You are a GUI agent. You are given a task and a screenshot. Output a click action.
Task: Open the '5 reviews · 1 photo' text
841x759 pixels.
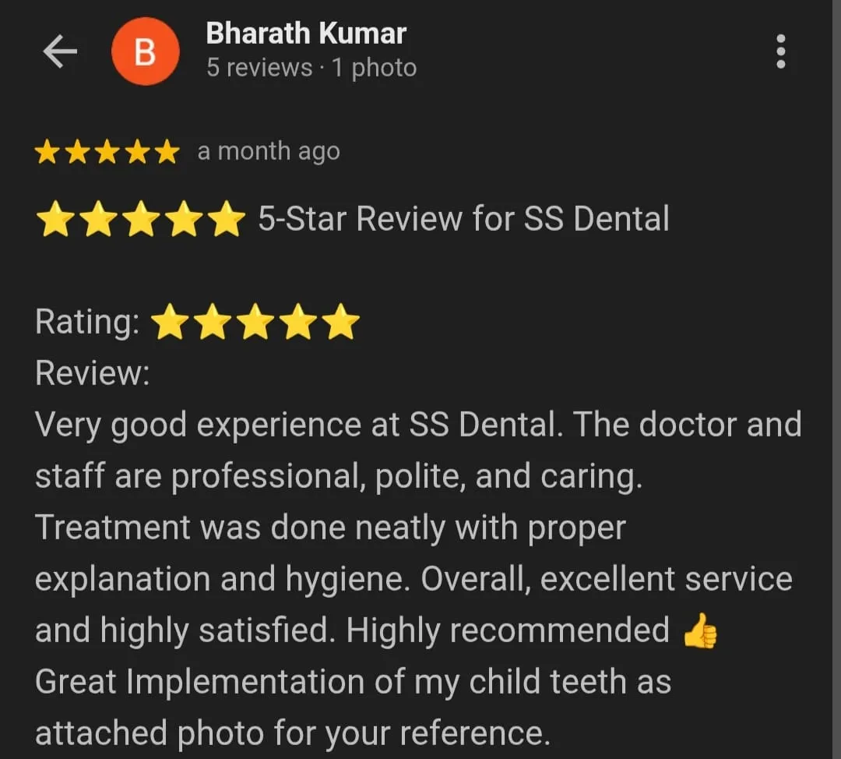tap(311, 68)
